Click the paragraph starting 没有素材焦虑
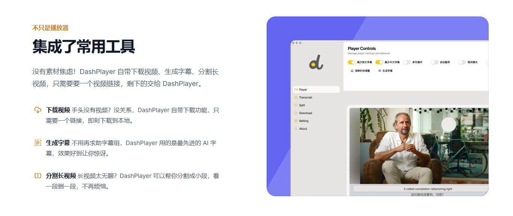This screenshot has width=513, height=216. (125, 78)
